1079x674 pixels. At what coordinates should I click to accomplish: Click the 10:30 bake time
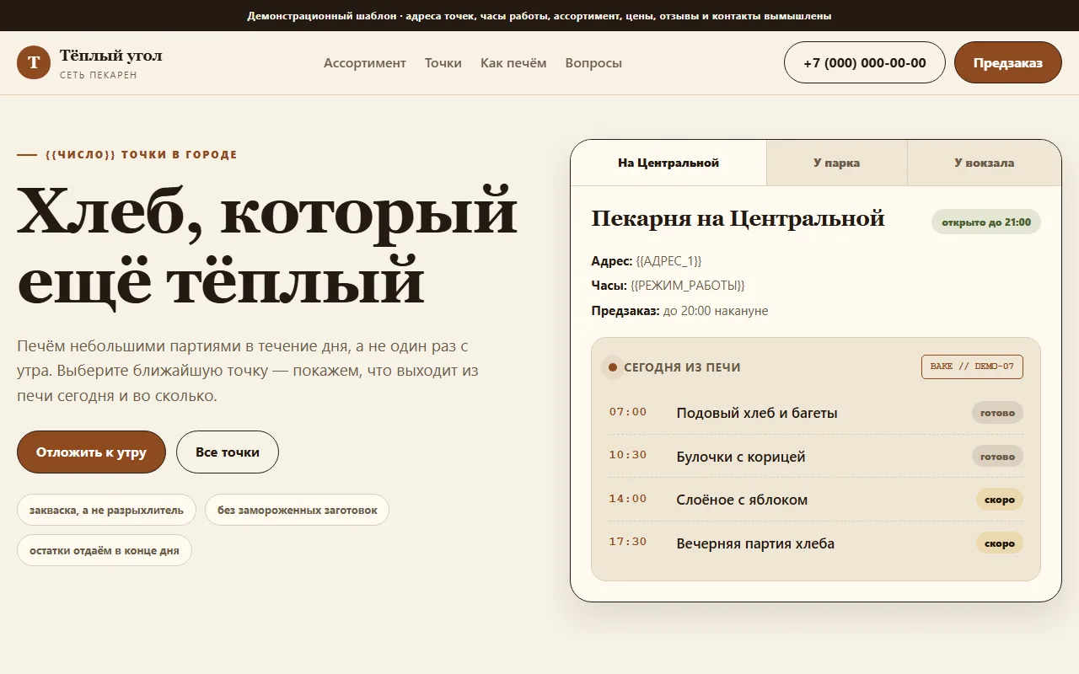point(628,455)
